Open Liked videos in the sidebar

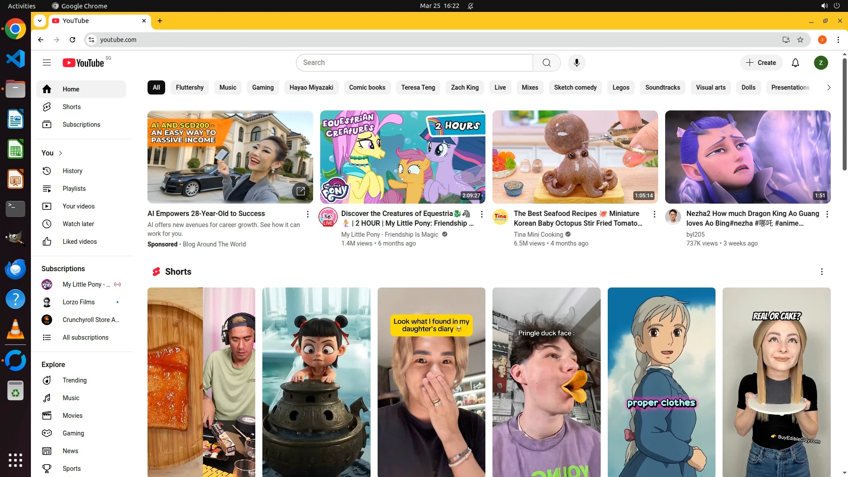79,242
